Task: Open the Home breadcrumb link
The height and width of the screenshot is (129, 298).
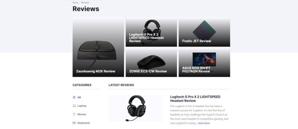Action: (x=75, y=3)
